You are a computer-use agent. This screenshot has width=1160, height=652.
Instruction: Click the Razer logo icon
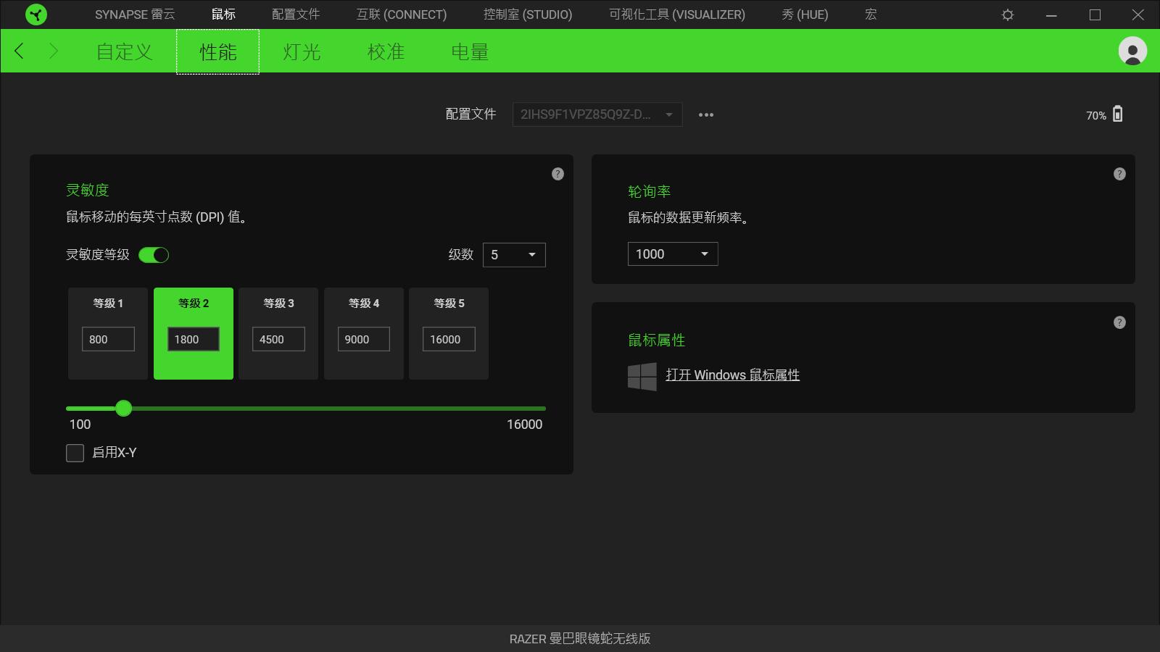coord(35,14)
